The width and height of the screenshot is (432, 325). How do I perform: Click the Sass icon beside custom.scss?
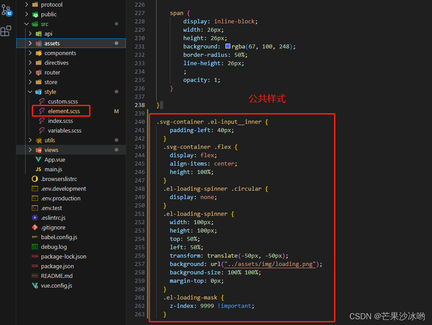[42, 101]
